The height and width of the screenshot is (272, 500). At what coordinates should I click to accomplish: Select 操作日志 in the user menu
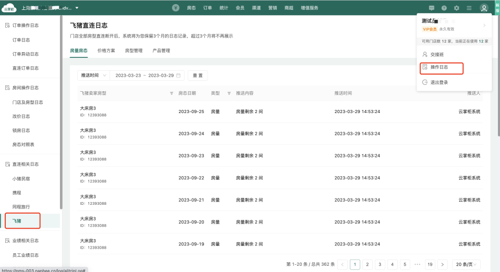pyautogui.click(x=438, y=68)
